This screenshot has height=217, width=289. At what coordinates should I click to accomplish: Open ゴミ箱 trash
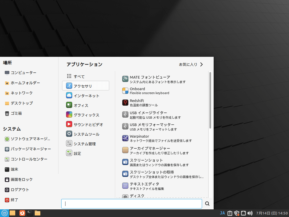tap(13, 113)
